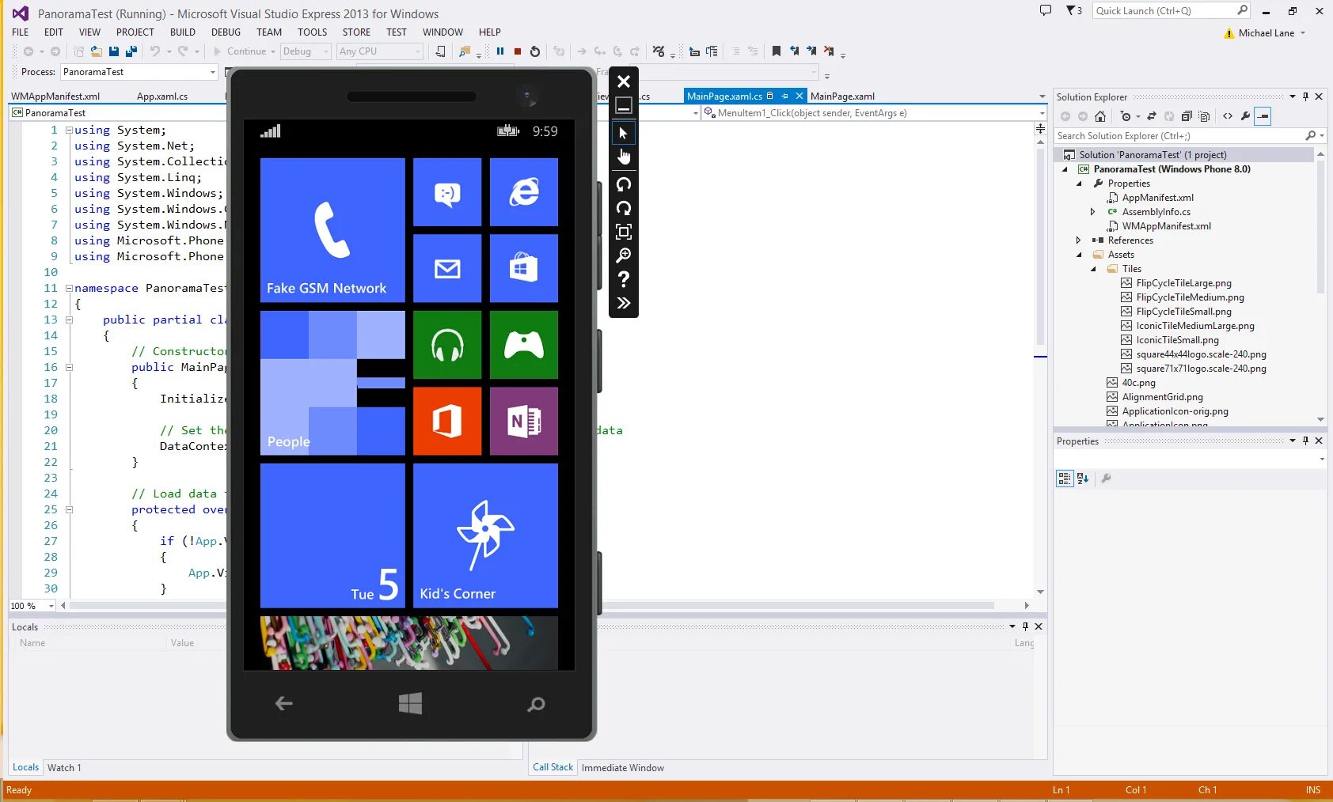
Task: Open the OneNote tile on the phone
Action: click(524, 421)
